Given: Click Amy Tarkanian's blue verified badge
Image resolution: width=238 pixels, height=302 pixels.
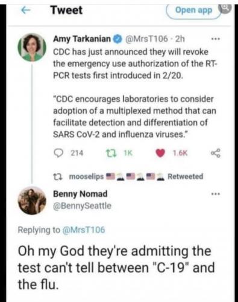Looking at the screenshot, I should click(x=118, y=39).
